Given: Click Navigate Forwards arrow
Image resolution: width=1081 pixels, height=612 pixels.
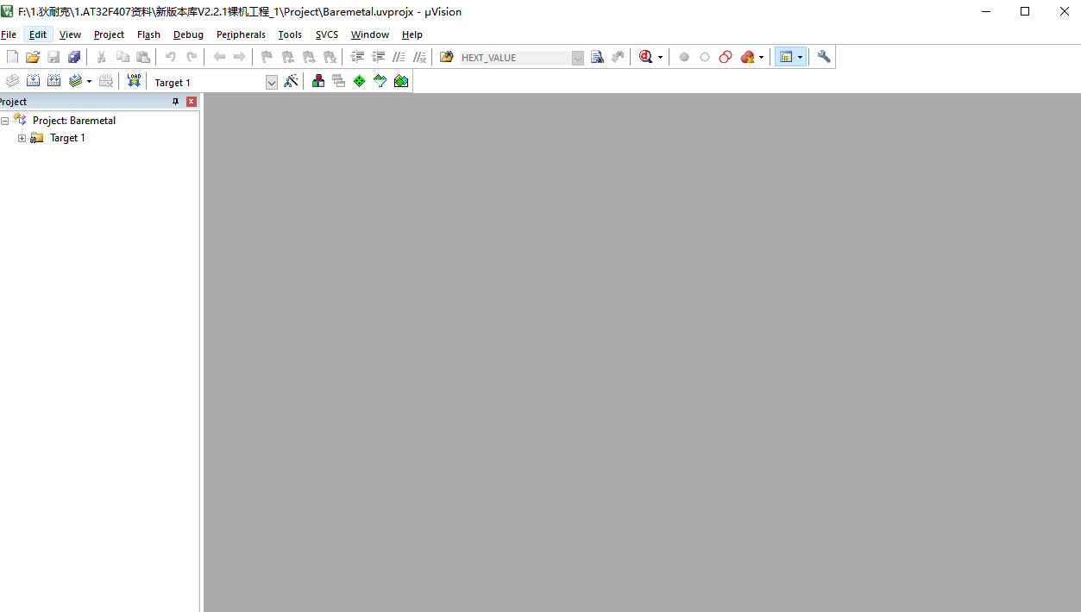Looking at the screenshot, I should click(x=240, y=57).
